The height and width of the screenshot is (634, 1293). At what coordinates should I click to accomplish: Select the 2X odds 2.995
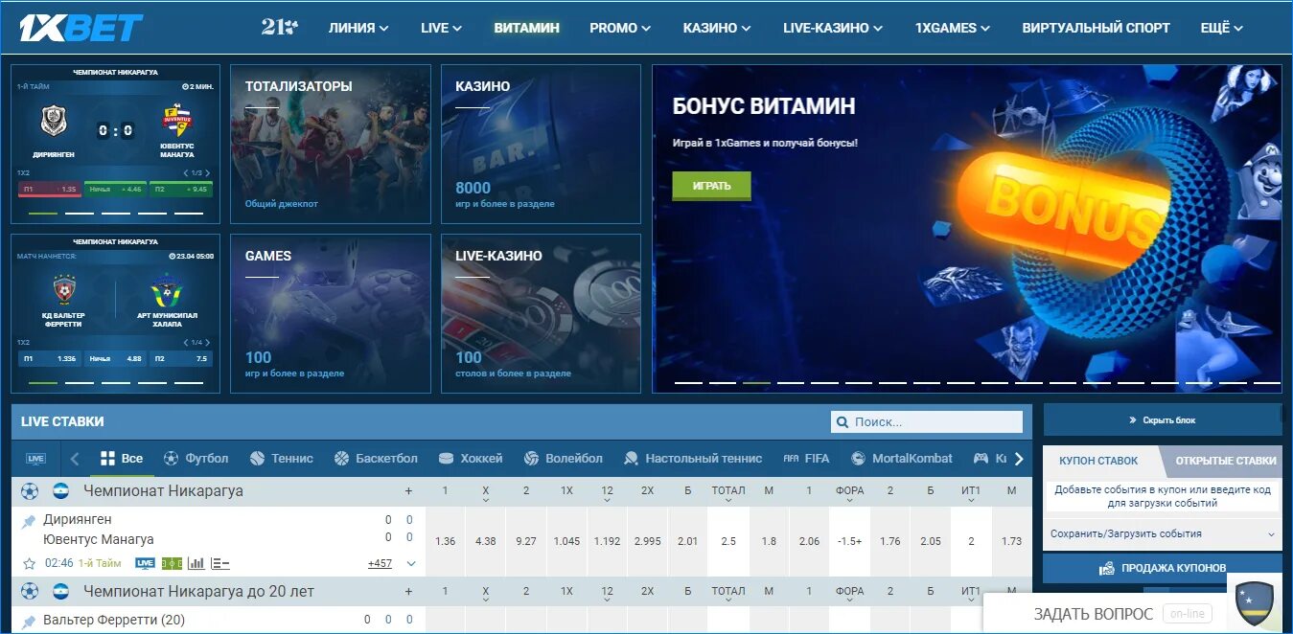647,541
